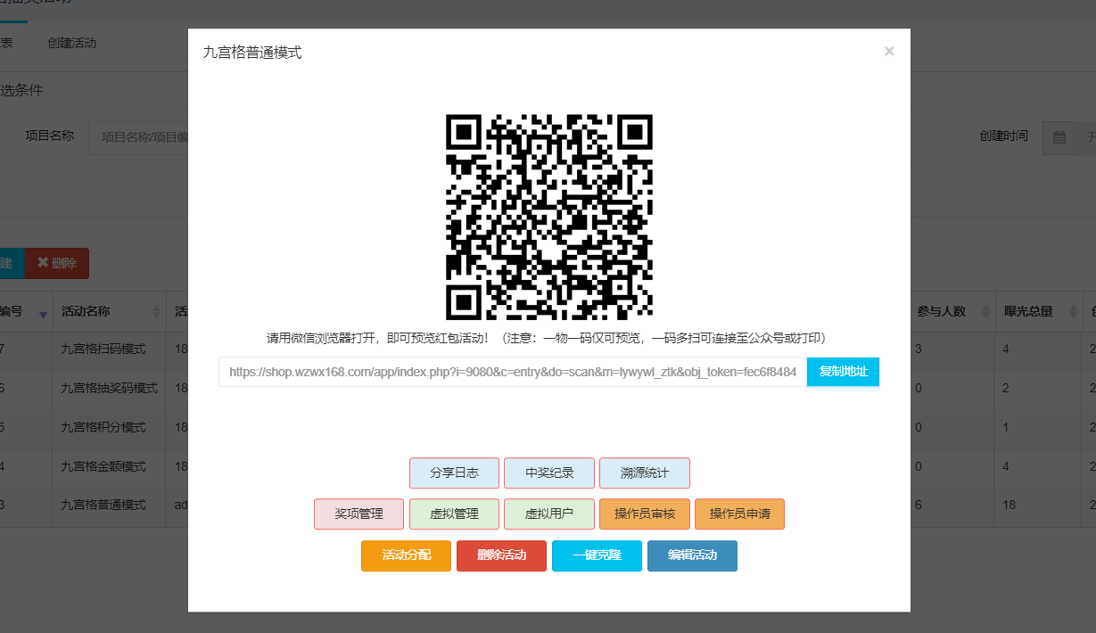This screenshot has width=1096, height=633.
Task: Click the 编辑活动 button
Action: pos(692,555)
